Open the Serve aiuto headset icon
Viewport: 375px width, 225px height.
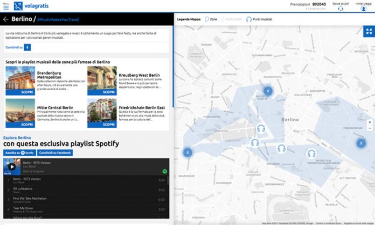(341, 9)
